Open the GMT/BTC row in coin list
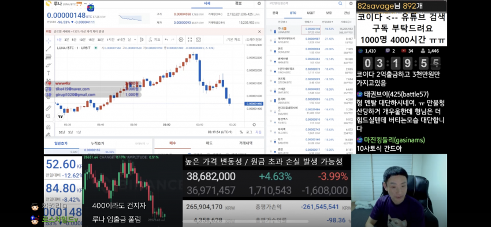Viewport: 491px width, 227px height. 311,91
